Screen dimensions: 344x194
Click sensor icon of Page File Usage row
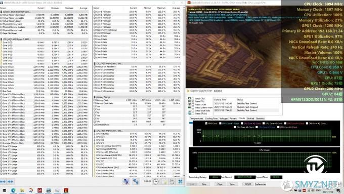[2, 33]
